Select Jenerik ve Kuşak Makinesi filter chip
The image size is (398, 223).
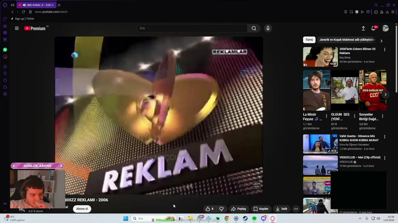click(347, 40)
